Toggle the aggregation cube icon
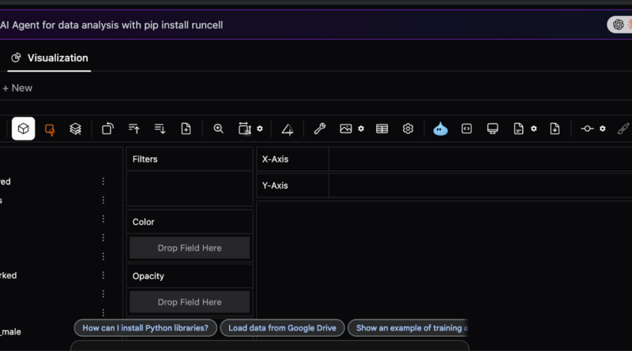This screenshot has height=351, width=632. pos(24,129)
